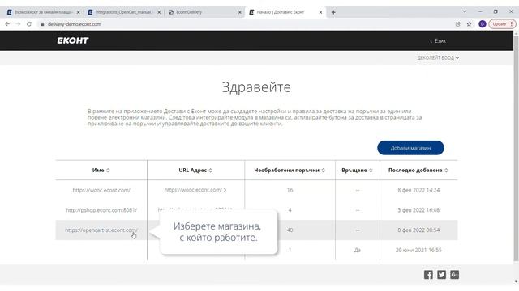Close the active Начало tab
This screenshot has height=291, width=519.
point(320,12)
